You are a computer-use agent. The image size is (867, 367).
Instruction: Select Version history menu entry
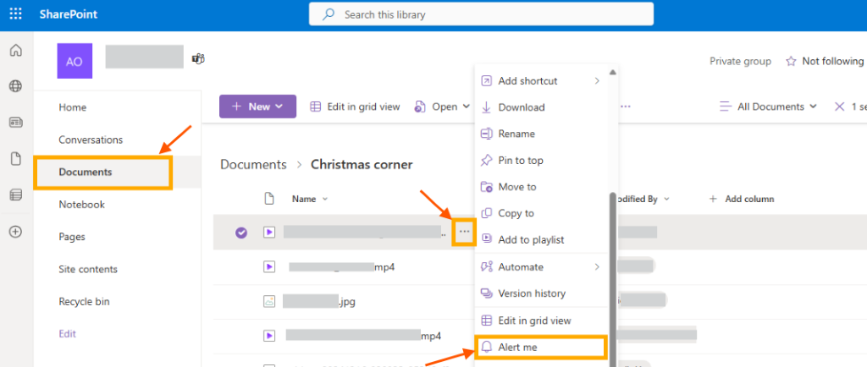(541, 293)
